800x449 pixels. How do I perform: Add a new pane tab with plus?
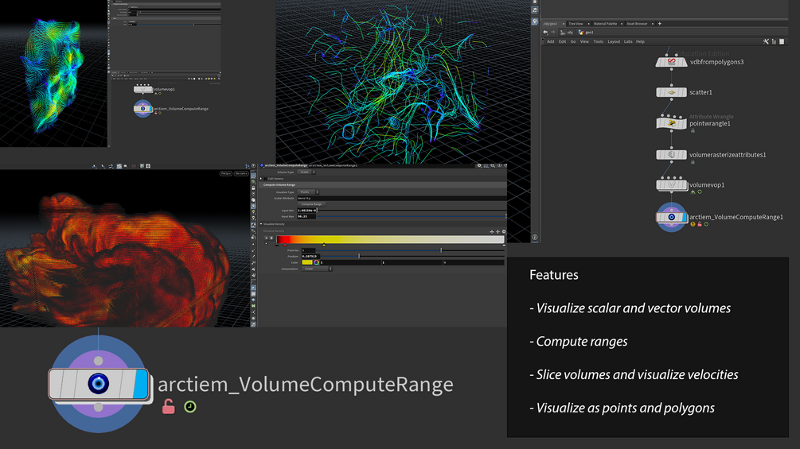pyautogui.click(x=659, y=23)
